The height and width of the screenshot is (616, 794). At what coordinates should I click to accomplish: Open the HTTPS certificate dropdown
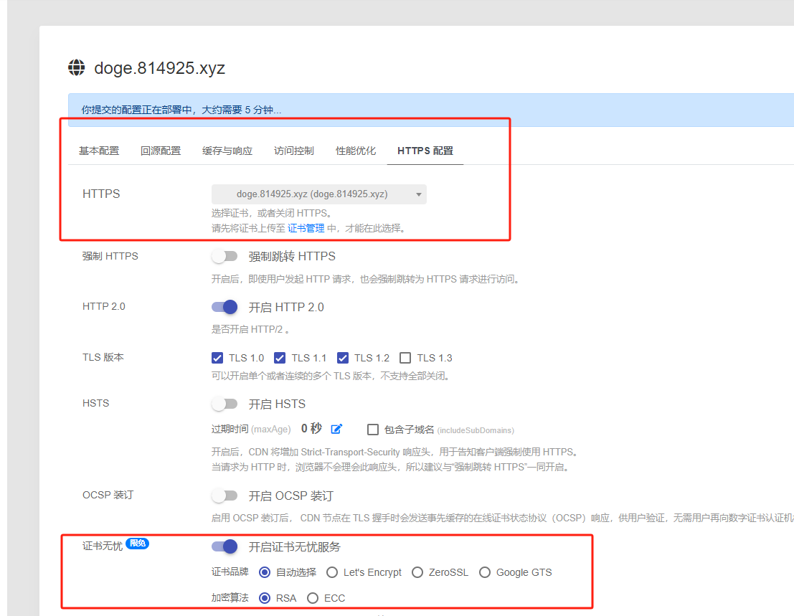[x=318, y=194]
